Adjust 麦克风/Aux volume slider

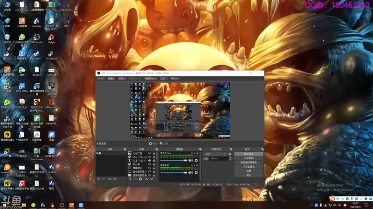pyautogui.click(x=173, y=160)
